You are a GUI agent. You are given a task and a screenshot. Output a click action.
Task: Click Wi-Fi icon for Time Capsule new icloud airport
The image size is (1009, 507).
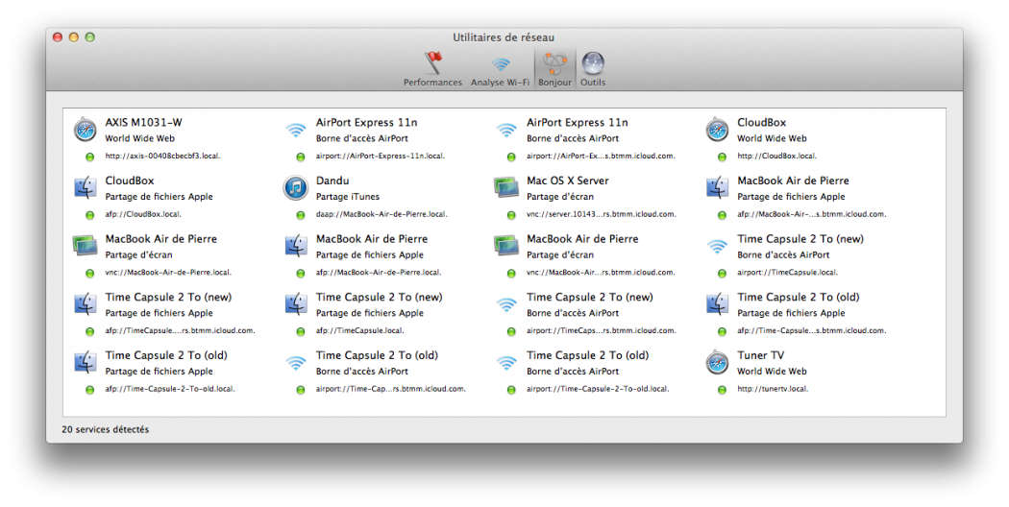[506, 304]
